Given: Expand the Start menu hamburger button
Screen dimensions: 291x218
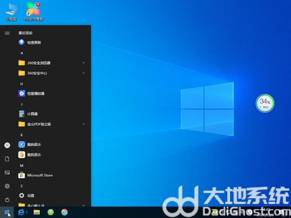Looking at the screenshot, I should (7, 33).
